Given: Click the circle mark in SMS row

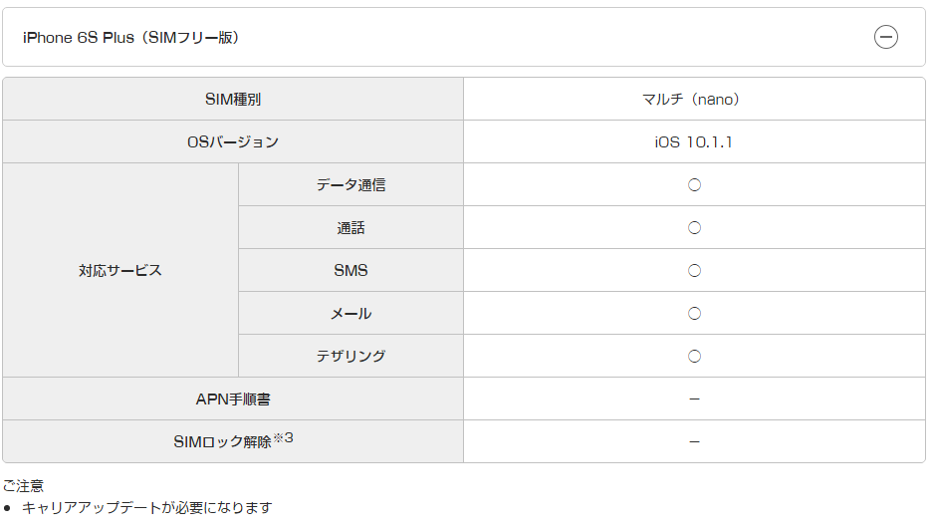Looking at the screenshot, I should (695, 271).
